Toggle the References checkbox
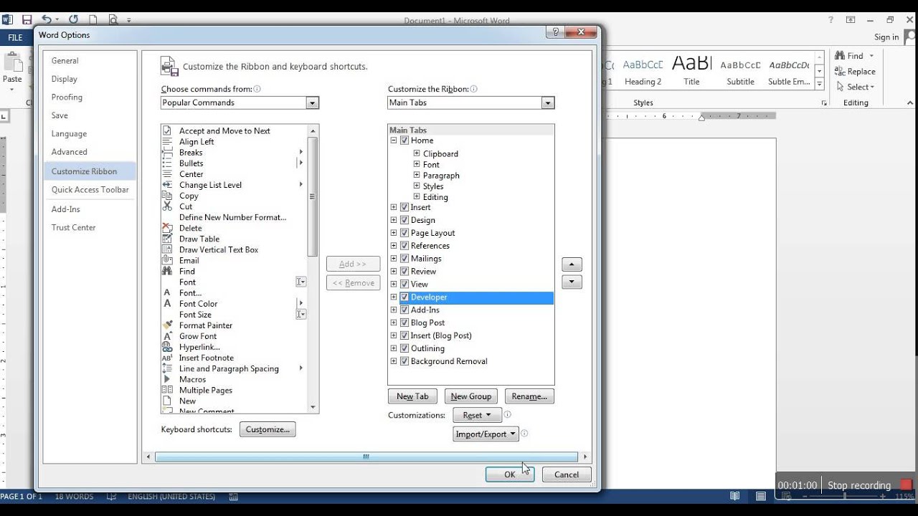Screen dimensions: 918x516 pos(404,246)
